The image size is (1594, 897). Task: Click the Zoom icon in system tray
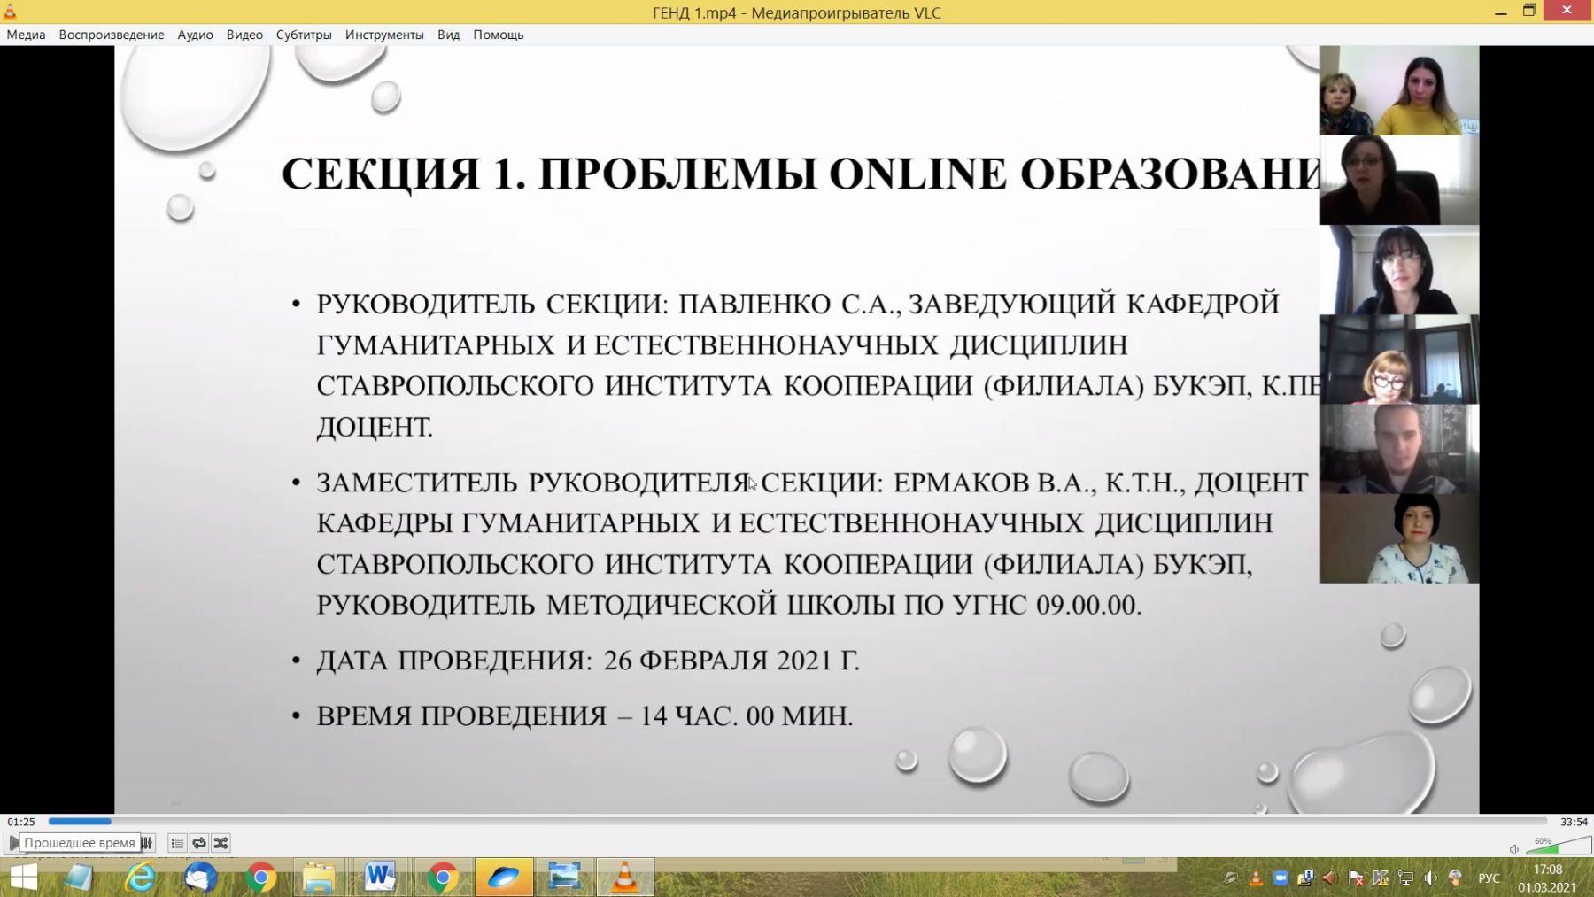point(1281,878)
